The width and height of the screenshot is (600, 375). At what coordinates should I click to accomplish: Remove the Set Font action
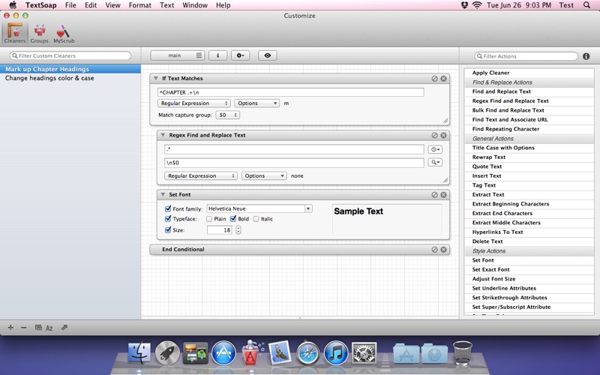tap(443, 195)
